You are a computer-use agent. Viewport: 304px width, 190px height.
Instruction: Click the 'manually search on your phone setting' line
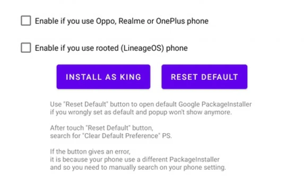coord(138,168)
